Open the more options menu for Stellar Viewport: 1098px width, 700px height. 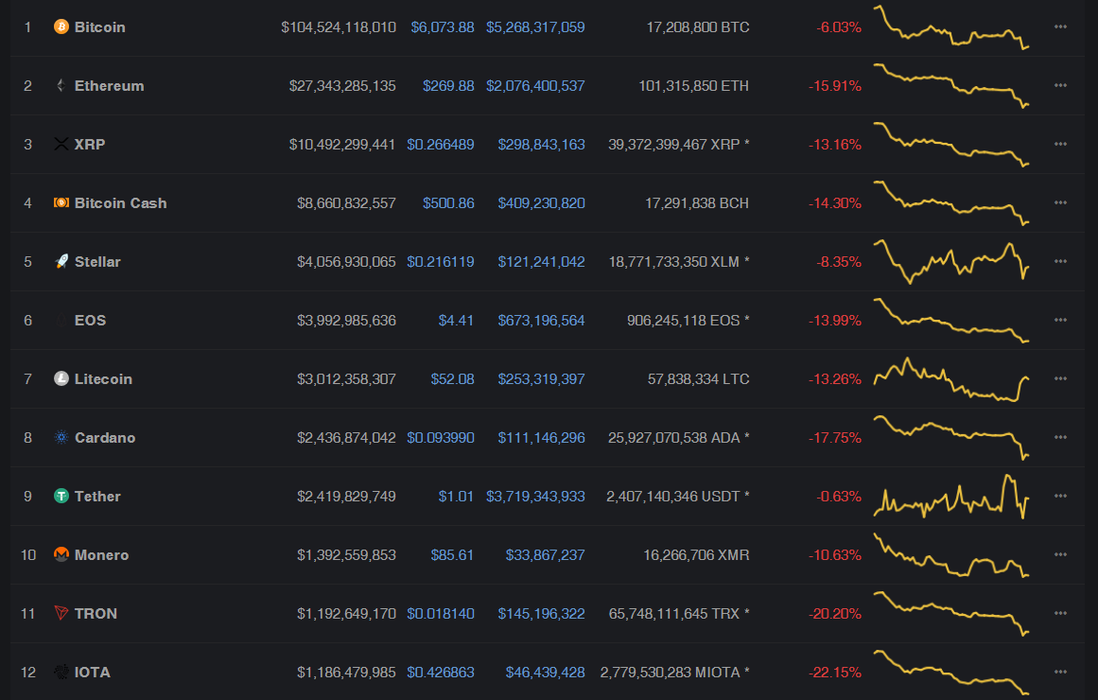click(x=1060, y=261)
